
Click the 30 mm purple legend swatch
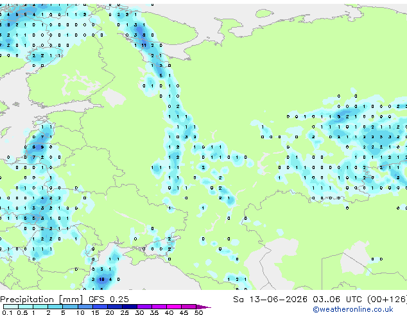144,307
